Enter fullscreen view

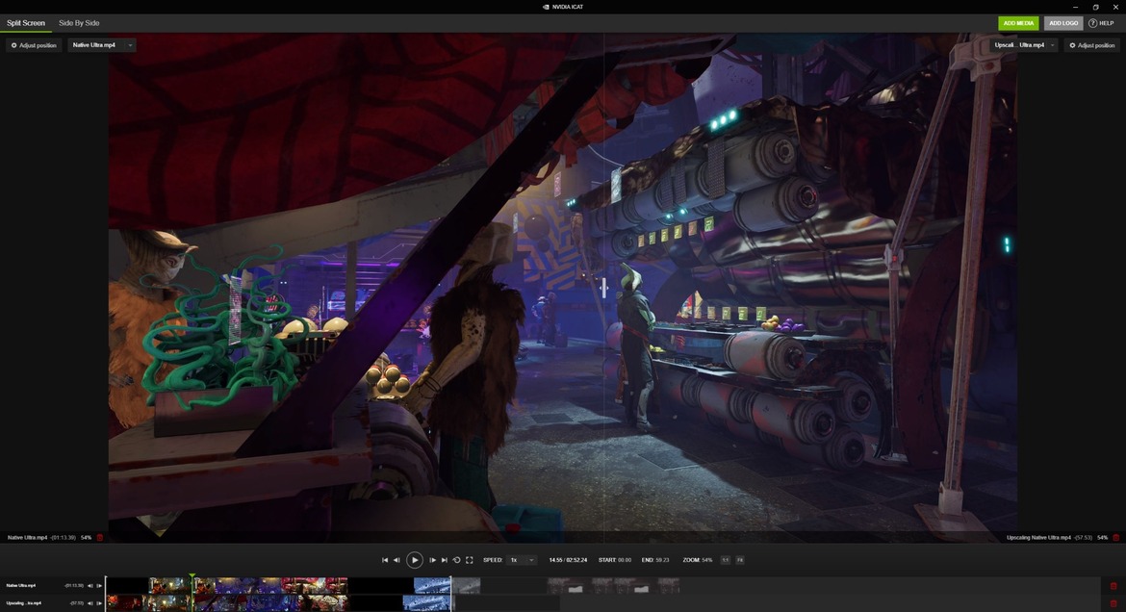470,560
